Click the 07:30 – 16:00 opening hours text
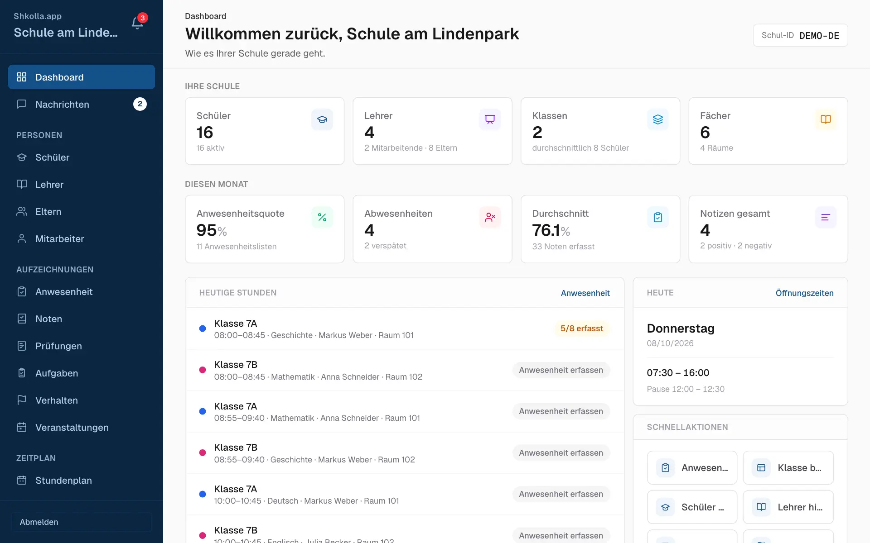This screenshot has height=543, width=870. point(678,373)
